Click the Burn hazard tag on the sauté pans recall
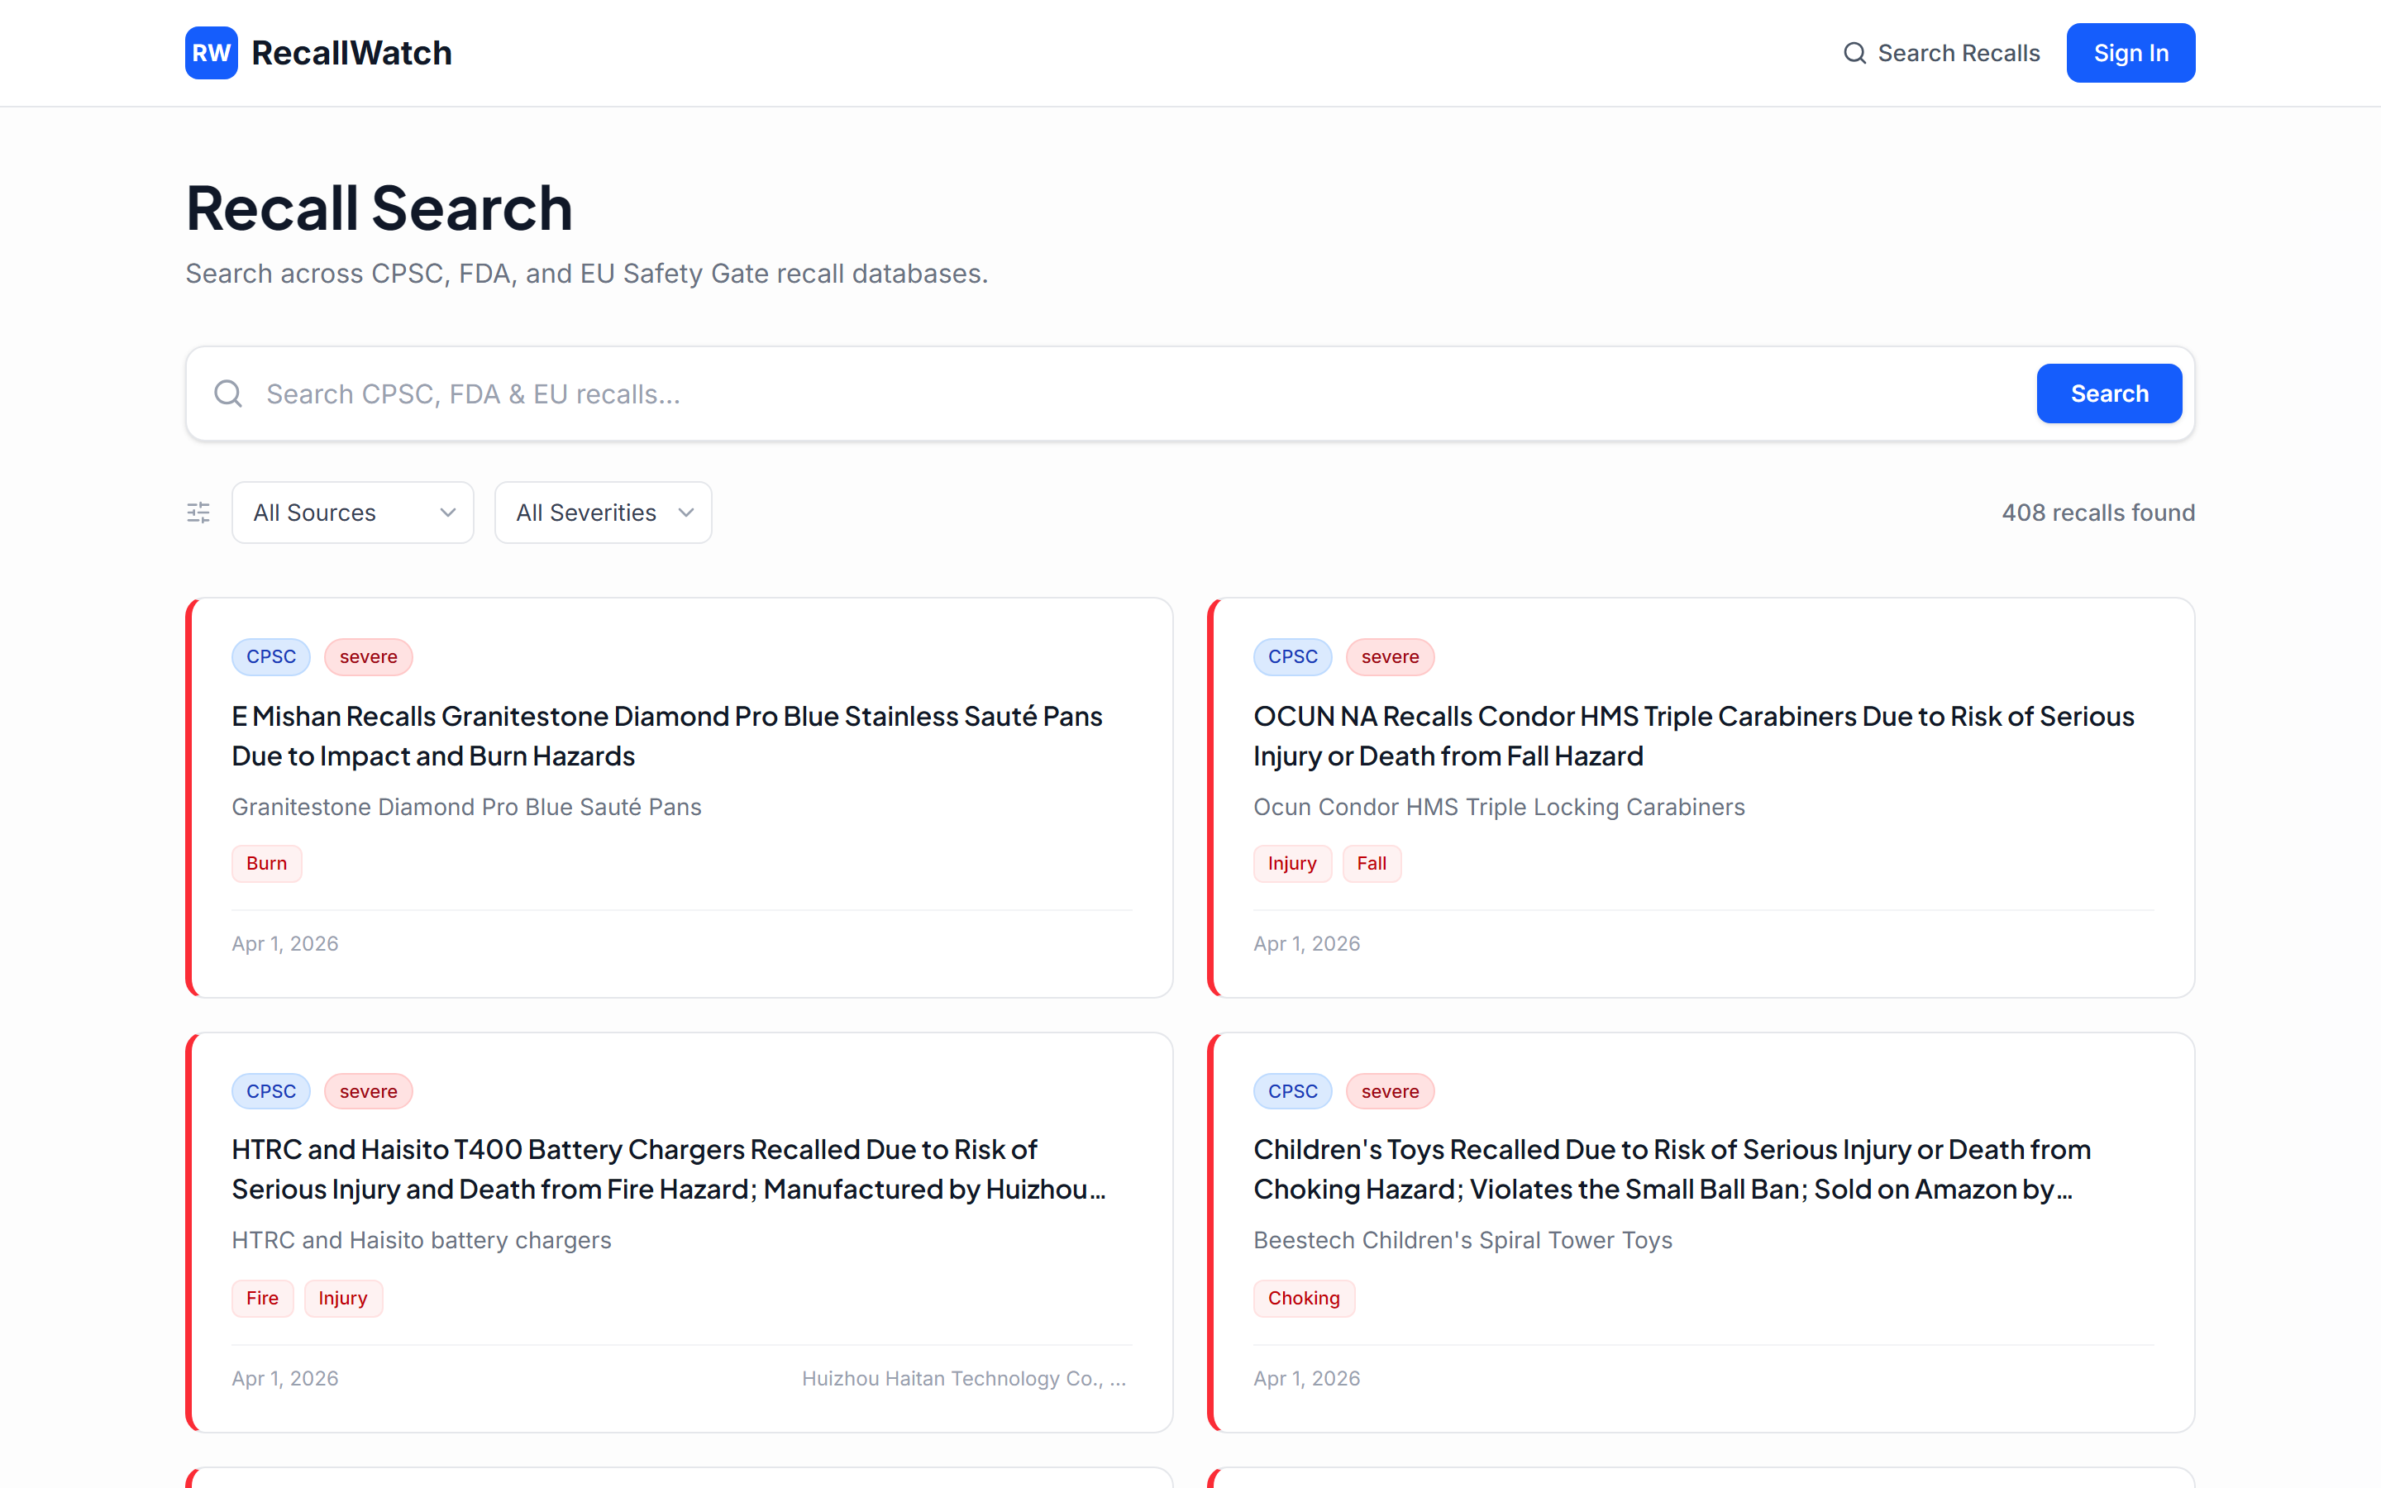Image resolution: width=2381 pixels, height=1488 pixels. [265, 863]
